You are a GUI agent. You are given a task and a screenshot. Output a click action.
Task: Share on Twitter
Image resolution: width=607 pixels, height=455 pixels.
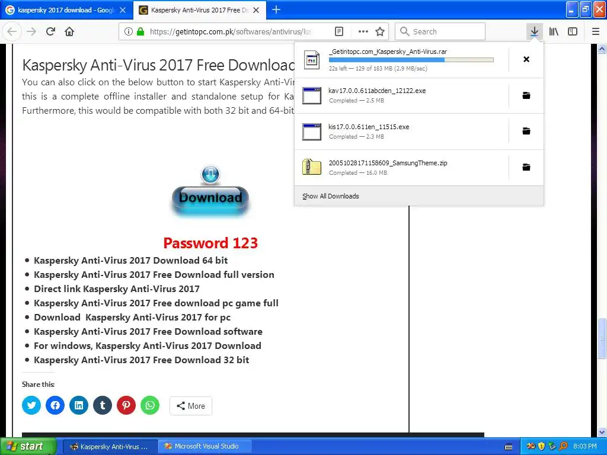pos(31,405)
